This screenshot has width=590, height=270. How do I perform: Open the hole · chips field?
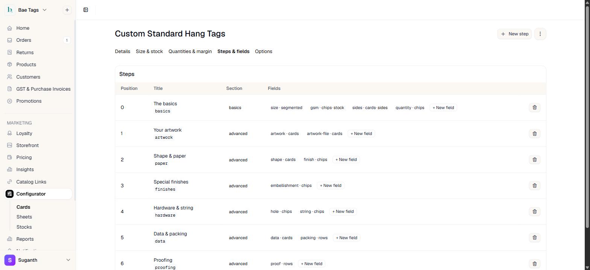pyautogui.click(x=281, y=211)
